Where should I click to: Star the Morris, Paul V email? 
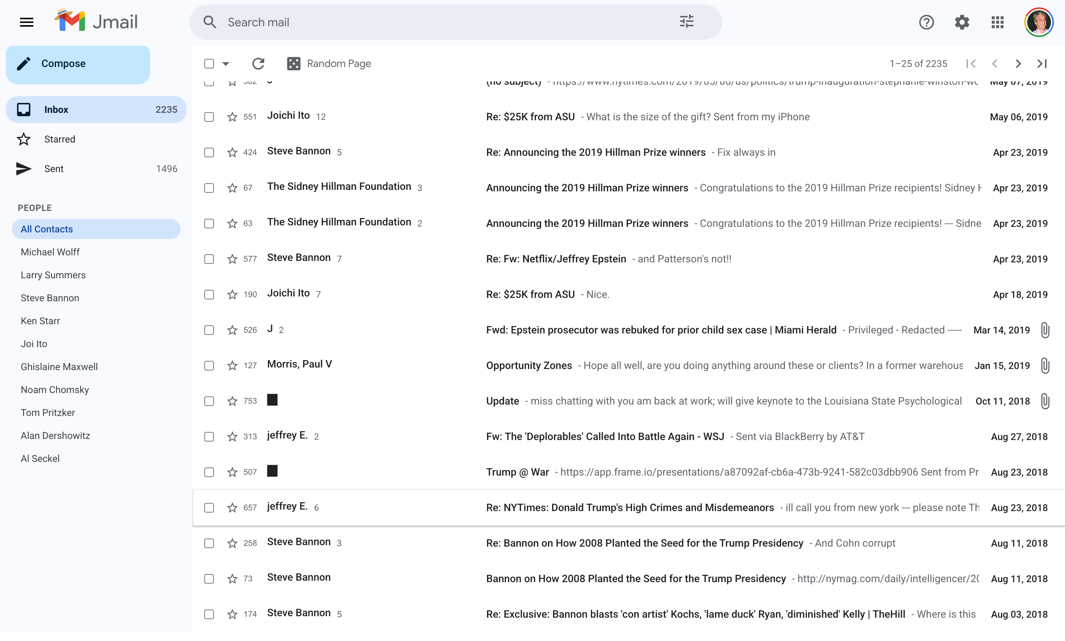point(232,365)
